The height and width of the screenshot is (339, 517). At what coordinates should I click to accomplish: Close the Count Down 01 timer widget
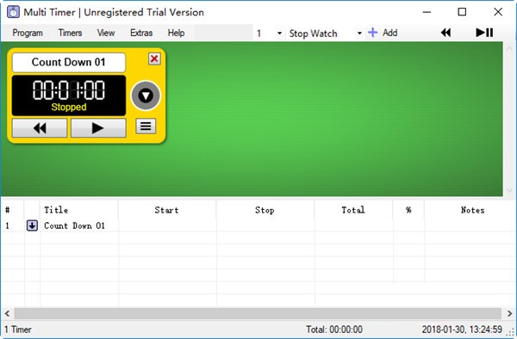[154, 59]
